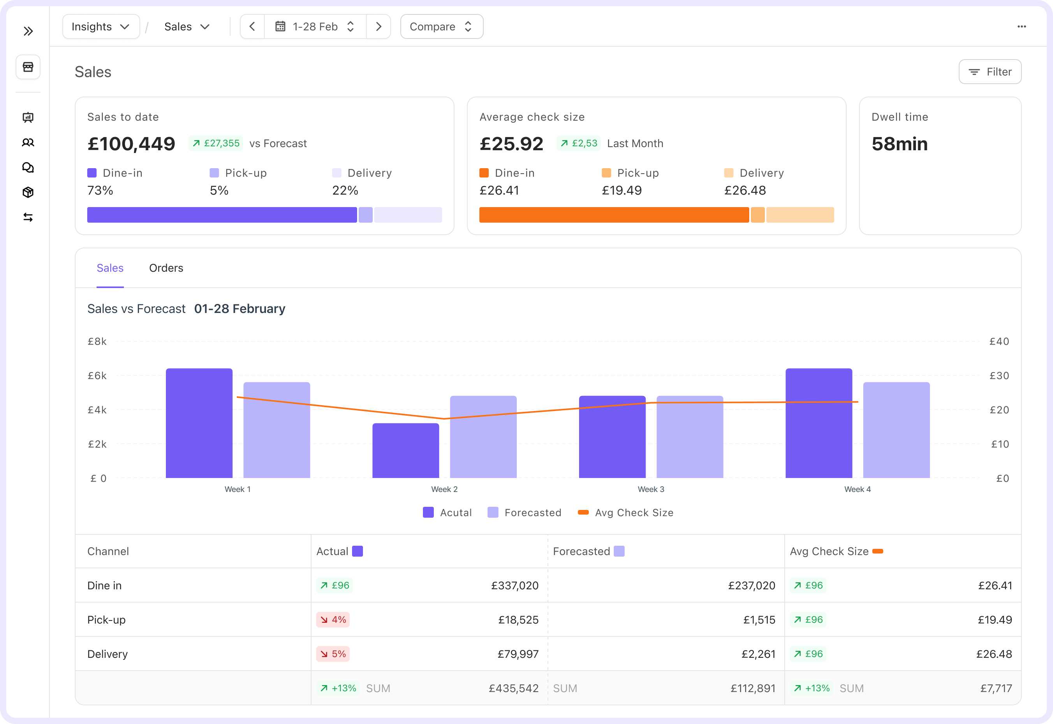Toggle Avg Check Size legend item
This screenshot has height=724, width=1053.
[x=625, y=513]
